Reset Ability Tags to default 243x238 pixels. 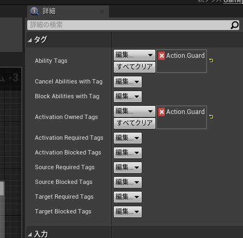coord(211,61)
